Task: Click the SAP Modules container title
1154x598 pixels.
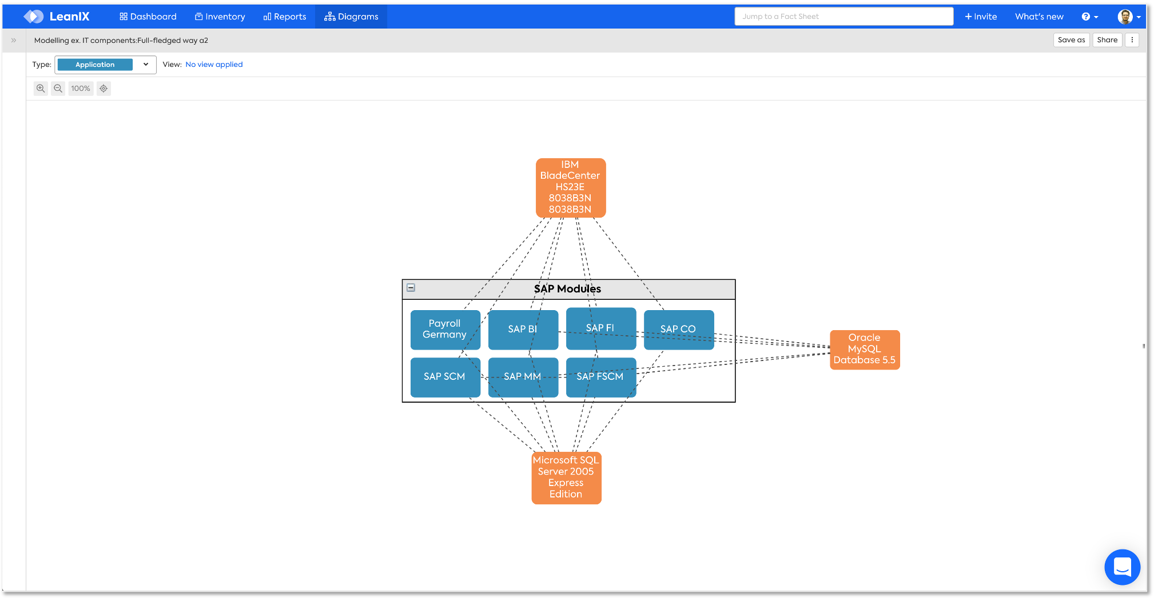Action: pyautogui.click(x=567, y=289)
